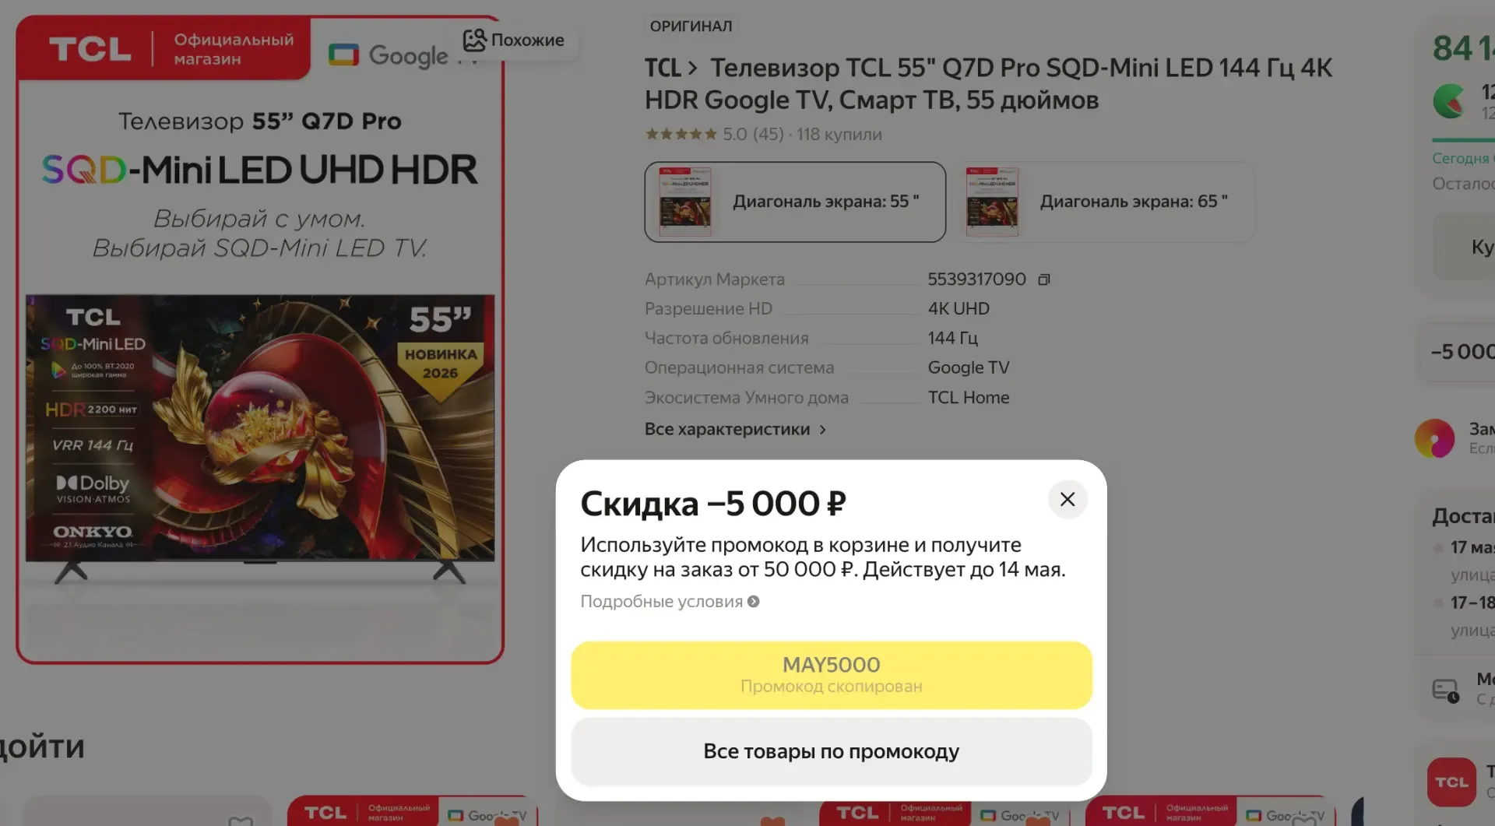
Task: Expand Все характеристики
Action: (735, 429)
